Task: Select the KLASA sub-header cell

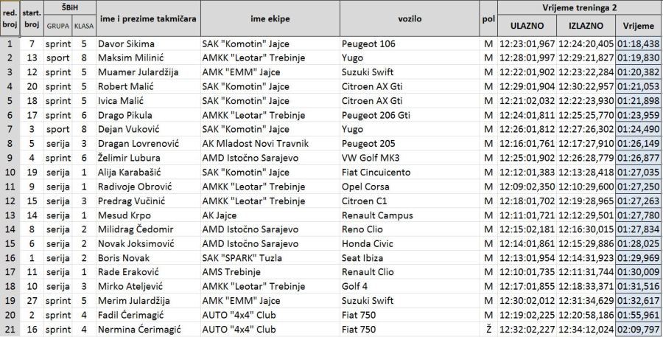Action: click(x=83, y=26)
